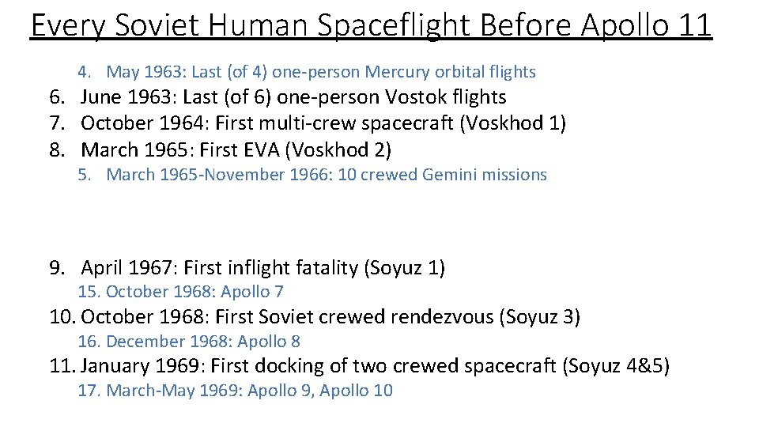Image resolution: width=759 pixels, height=427 pixels.
Task: Click the list number 9.
Action: coord(56,268)
